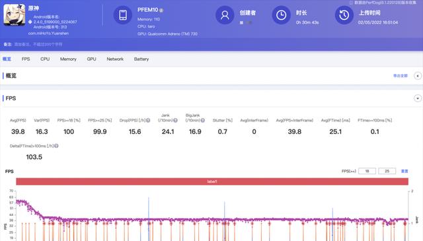The height and width of the screenshot is (241, 423).
Task: Click the Jank value 24.1
Action: coord(168,131)
